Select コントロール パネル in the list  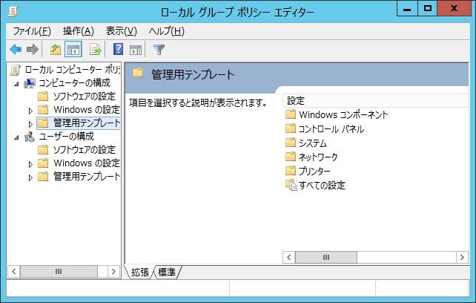click(331, 129)
